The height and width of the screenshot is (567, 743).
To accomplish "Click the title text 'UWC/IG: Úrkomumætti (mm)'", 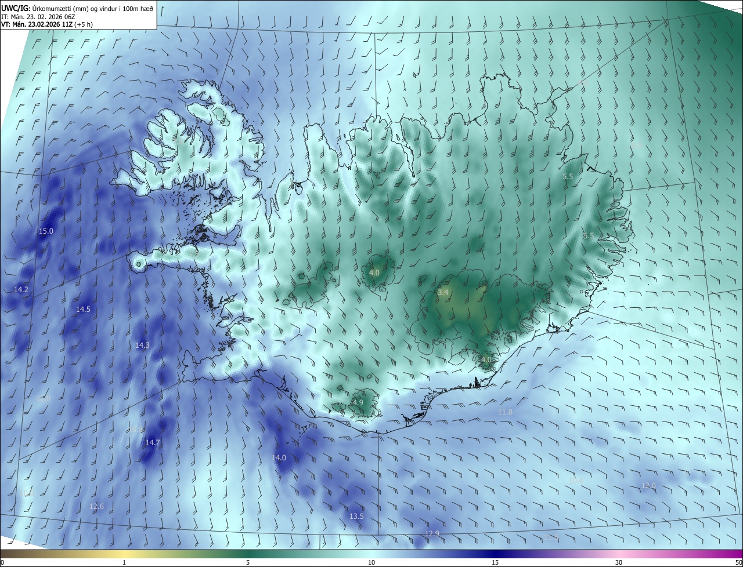I will pyautogui.click(x=44, y=8).
